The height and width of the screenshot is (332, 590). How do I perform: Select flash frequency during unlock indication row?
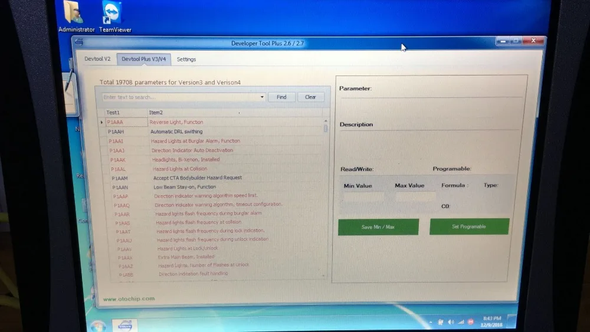tap(219, 240)
